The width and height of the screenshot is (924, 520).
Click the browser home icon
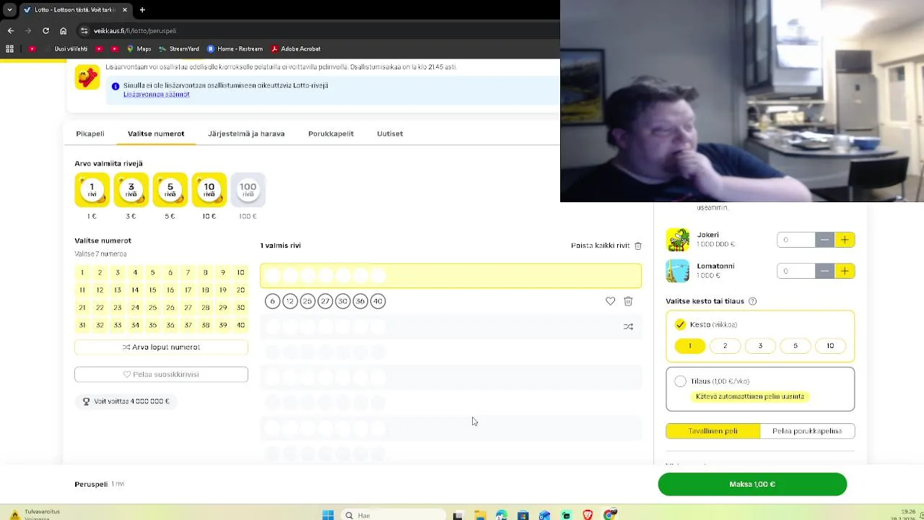coord(64,30)
